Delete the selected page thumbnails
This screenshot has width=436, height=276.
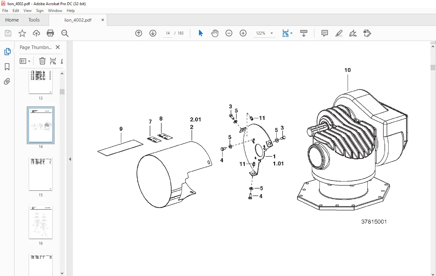[x=42, y=61]
